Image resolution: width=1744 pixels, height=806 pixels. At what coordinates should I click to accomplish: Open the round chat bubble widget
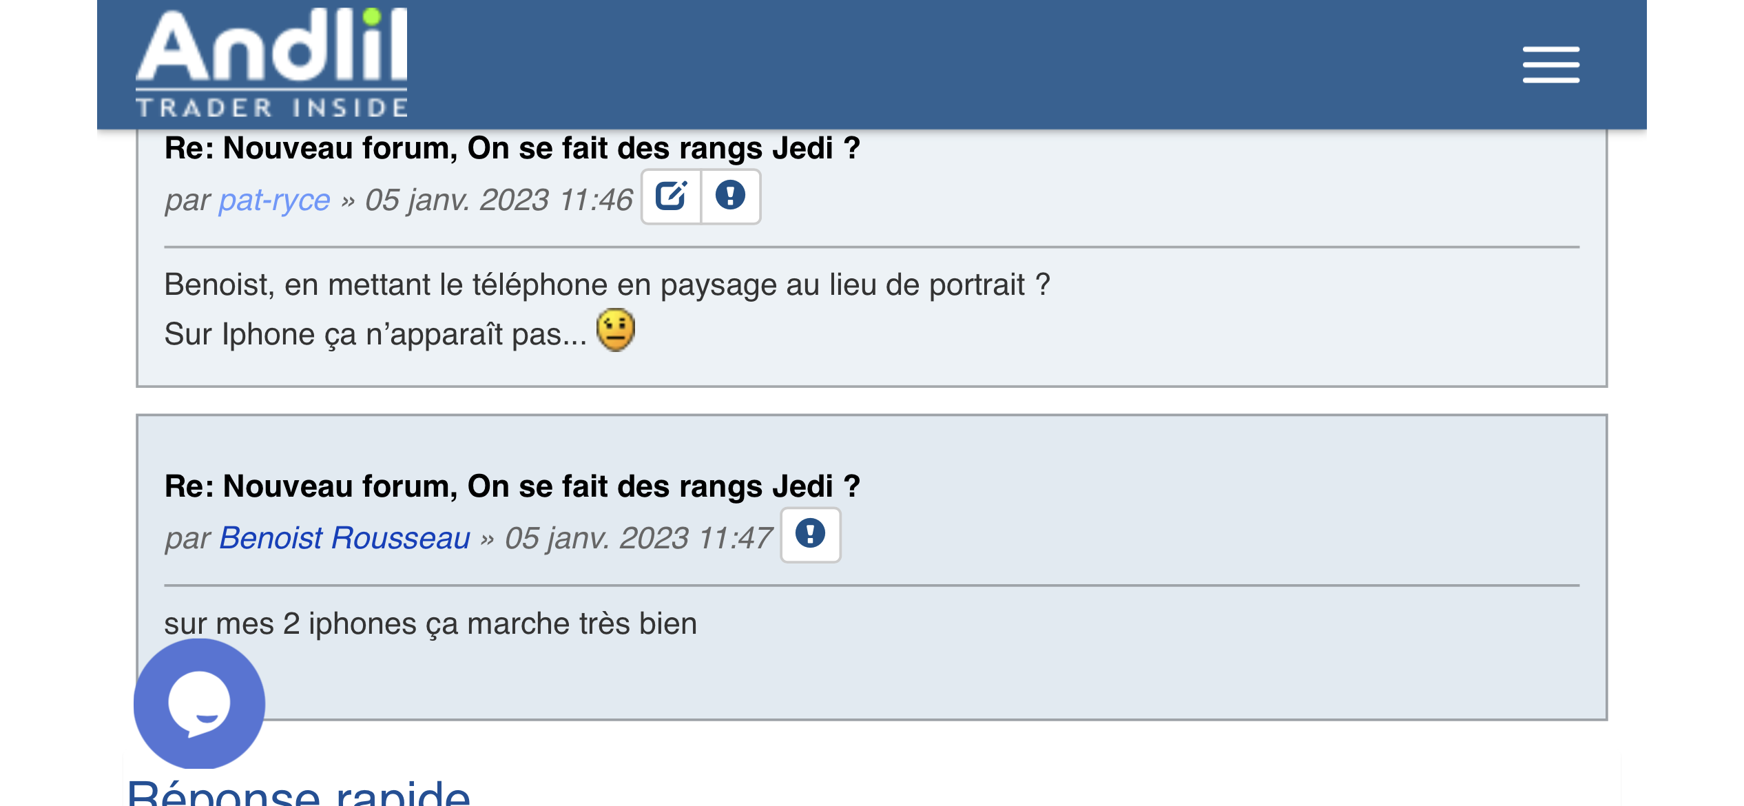[x=199, y=703]
